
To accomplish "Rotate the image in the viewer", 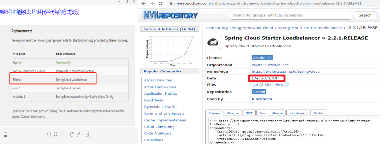I will (x=72, y=134).
